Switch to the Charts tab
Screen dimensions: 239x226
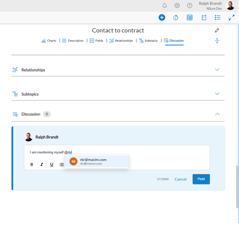[49, 41]
